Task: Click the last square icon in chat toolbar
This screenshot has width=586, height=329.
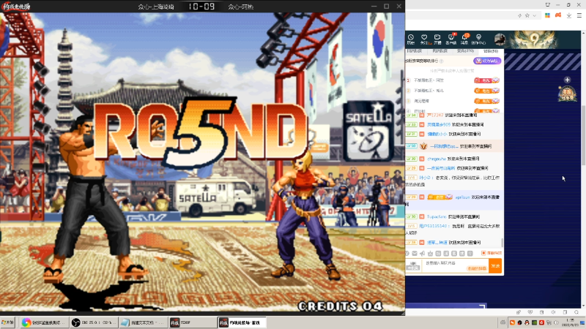Action: [470, 254]
